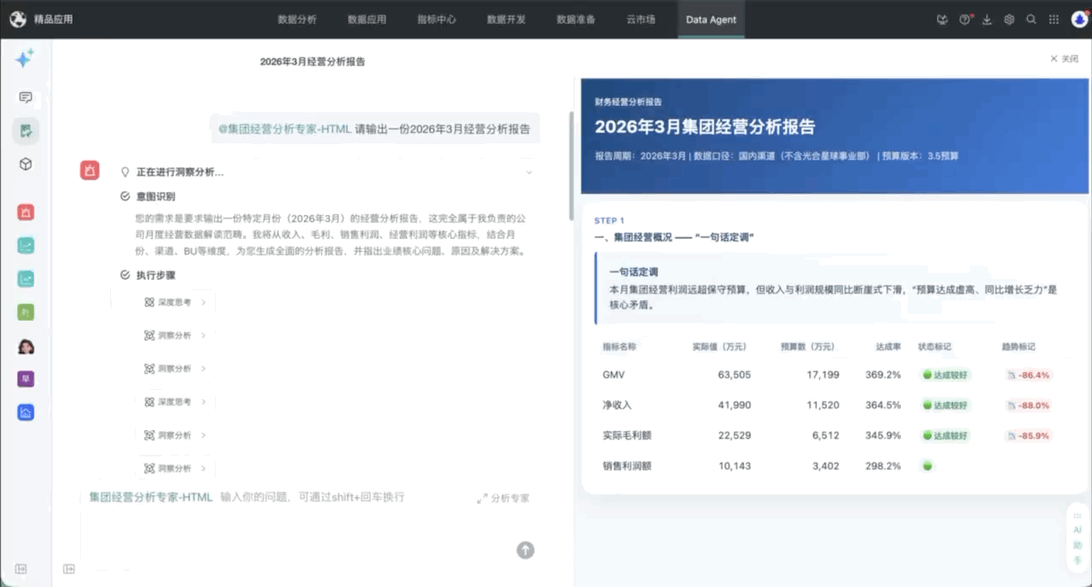This screenshot has width=1092, height=587.
Task: Select the Data Agent tab
Action: [711, 20]
